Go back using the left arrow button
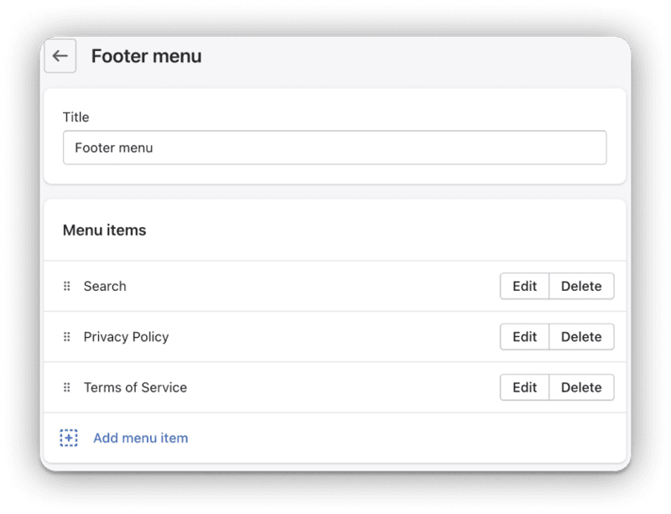671x514 pixels. pos(60,56)
